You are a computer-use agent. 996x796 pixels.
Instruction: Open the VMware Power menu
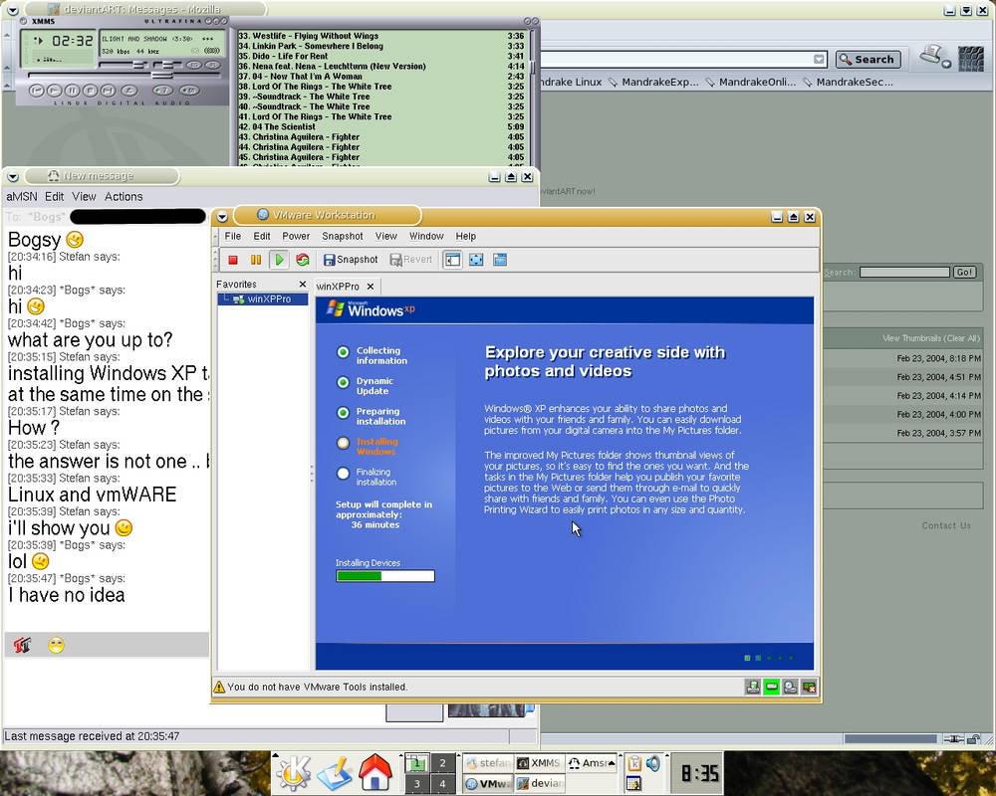(296, 236)
